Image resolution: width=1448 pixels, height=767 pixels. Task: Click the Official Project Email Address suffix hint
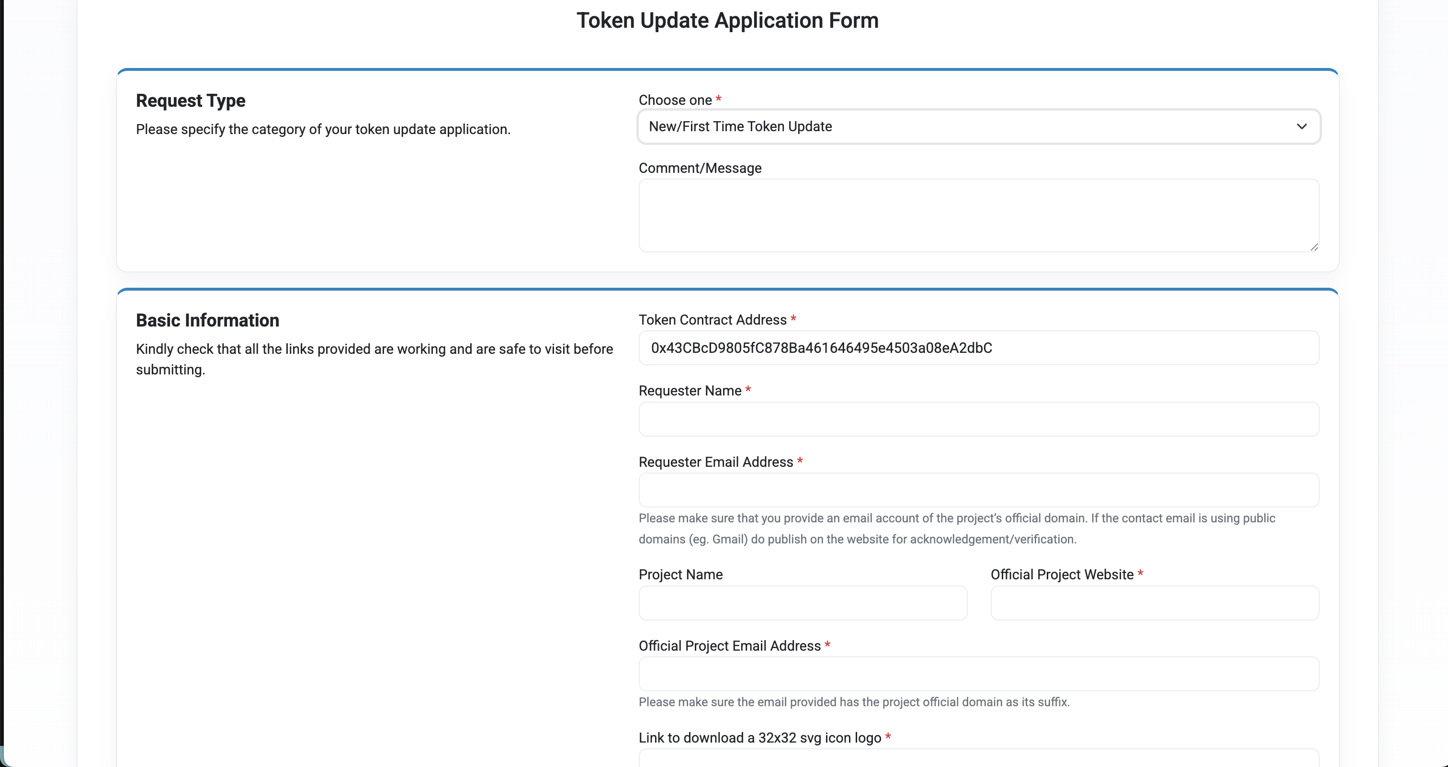pyautogui.click(x=854, y=702)
